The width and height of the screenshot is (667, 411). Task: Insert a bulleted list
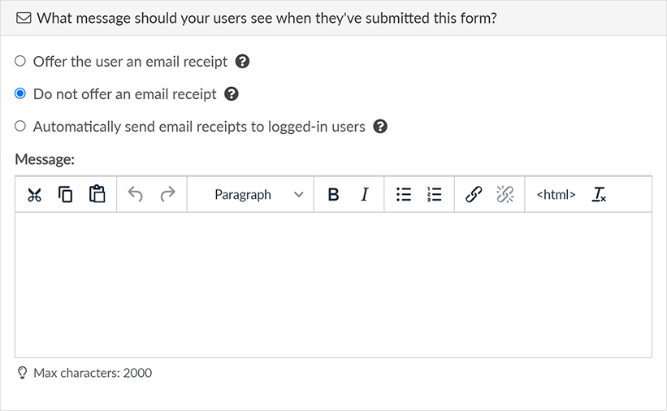(x=404, y=195)
